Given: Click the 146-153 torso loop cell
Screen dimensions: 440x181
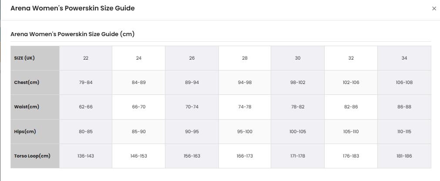Looking at the screenshot, I should pos(139,156).
